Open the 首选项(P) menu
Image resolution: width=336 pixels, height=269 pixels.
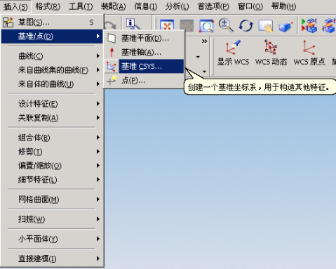(213, 6)
